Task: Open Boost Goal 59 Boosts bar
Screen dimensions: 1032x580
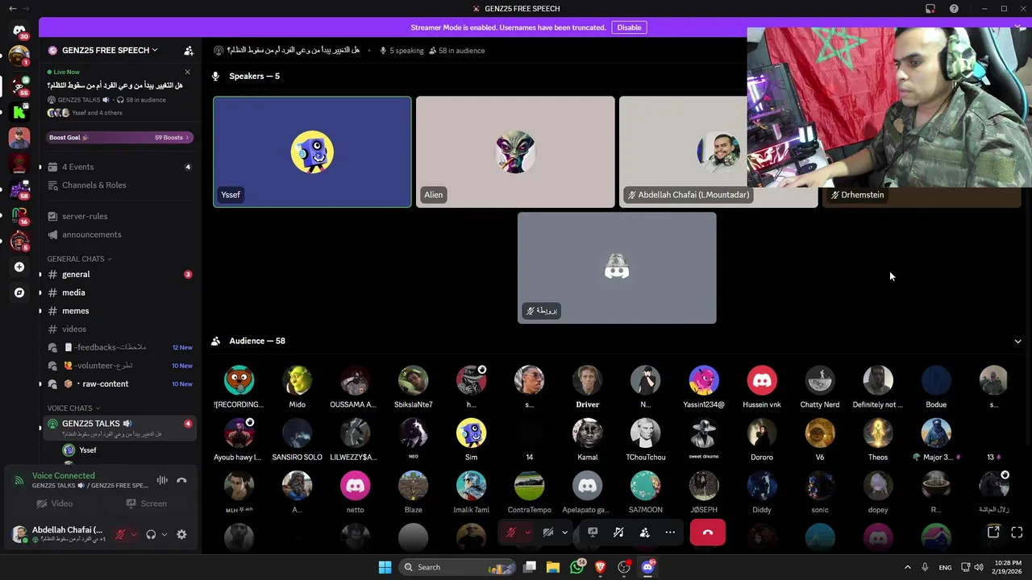Action: click(119, 138)
